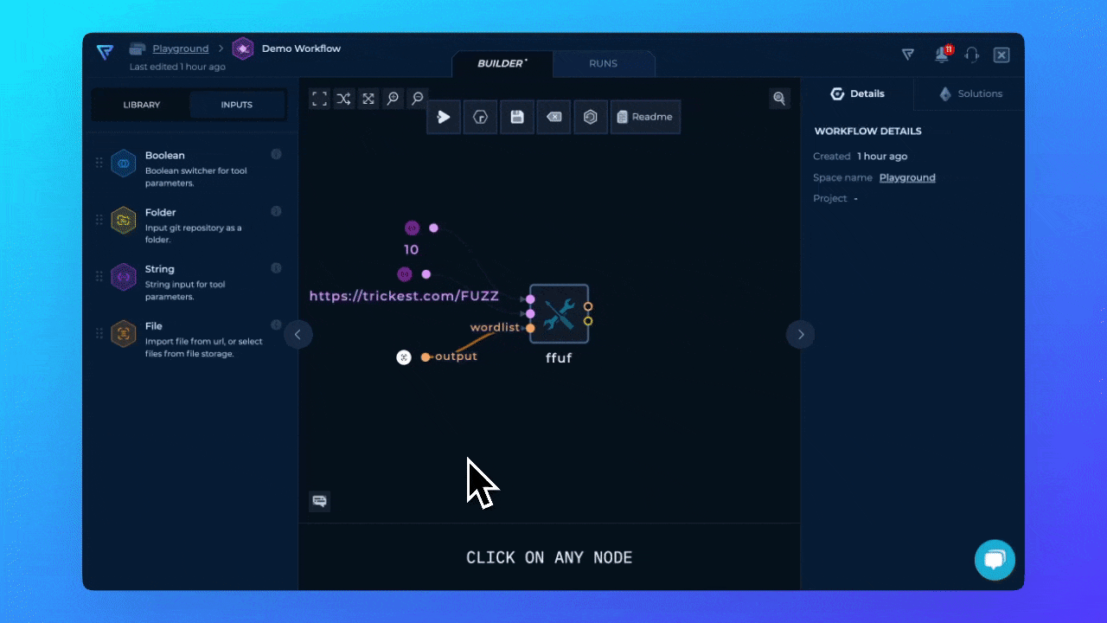Click the drag handle beside String
The height and width of the screenshot is (623, 1107).
click(x=99, y=277)
